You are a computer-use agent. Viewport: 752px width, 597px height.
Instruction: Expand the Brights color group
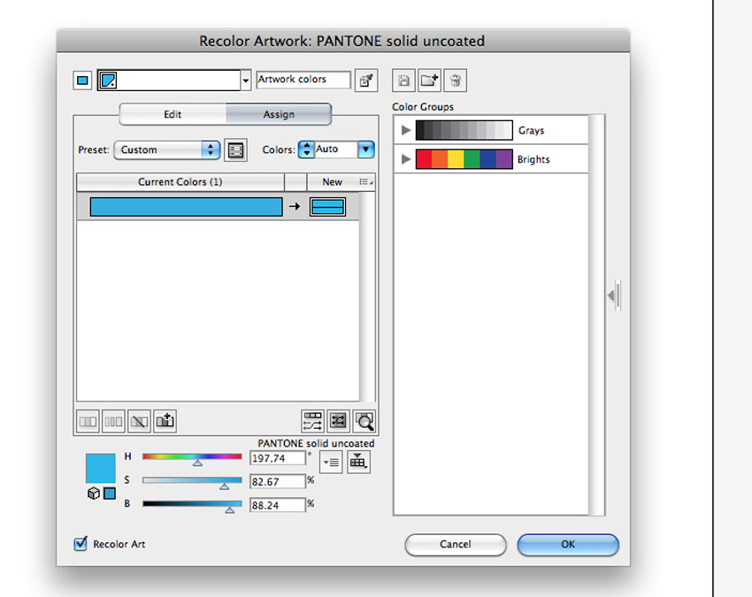click(x=406, y=158)
